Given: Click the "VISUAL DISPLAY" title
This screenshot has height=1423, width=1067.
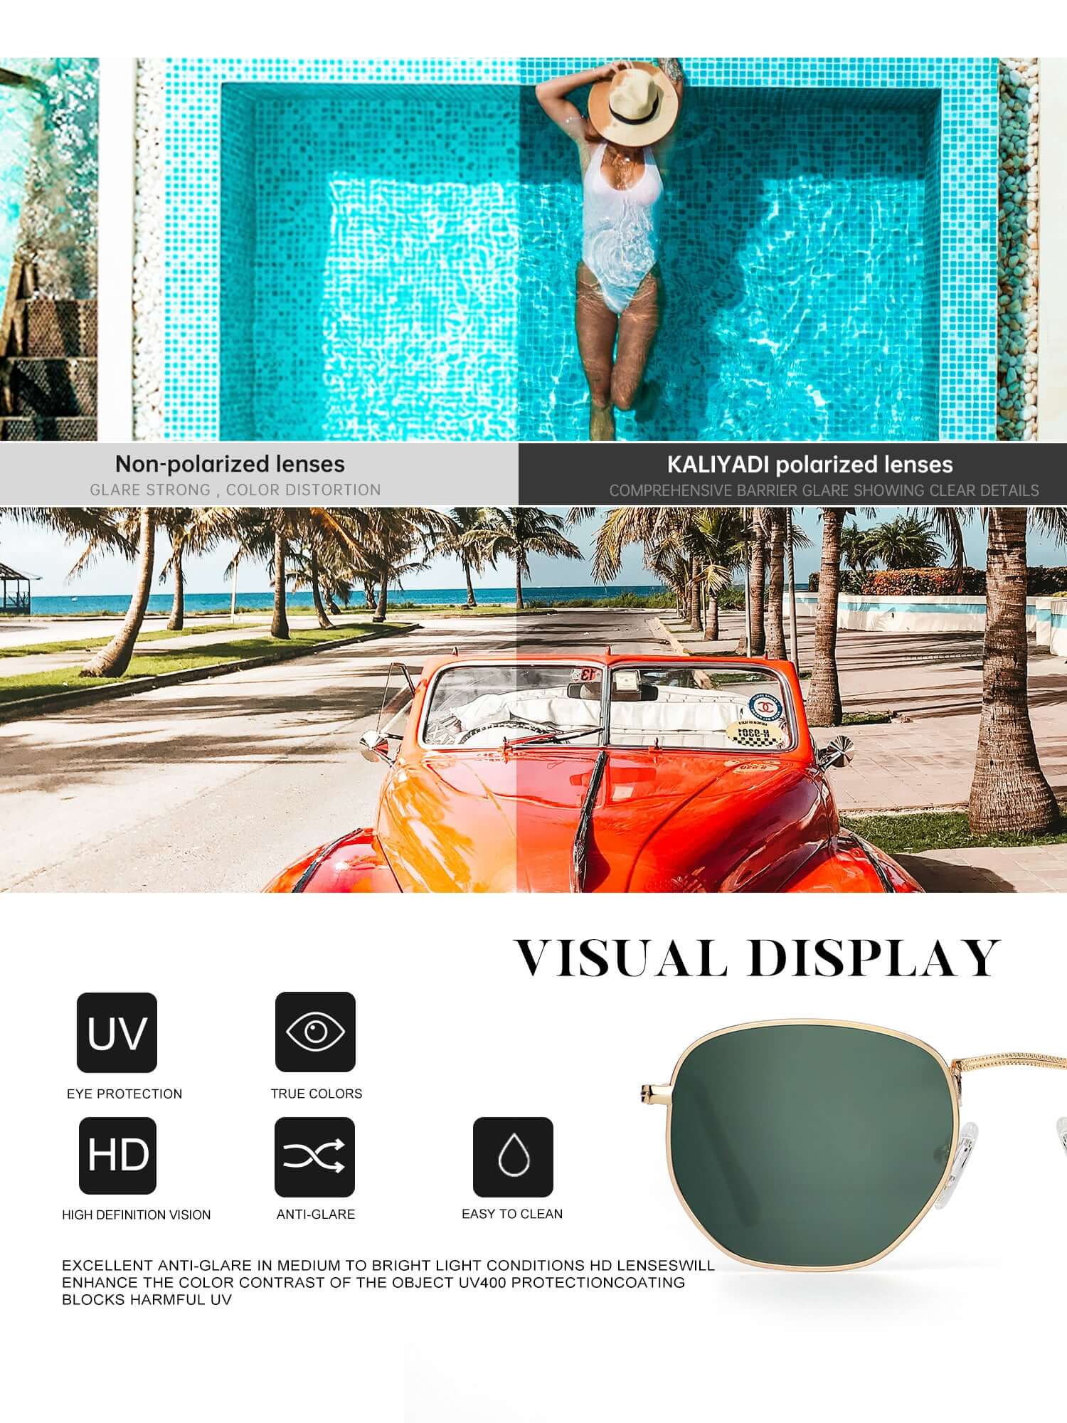Looking at the screenshot, I should coord(757,958).
